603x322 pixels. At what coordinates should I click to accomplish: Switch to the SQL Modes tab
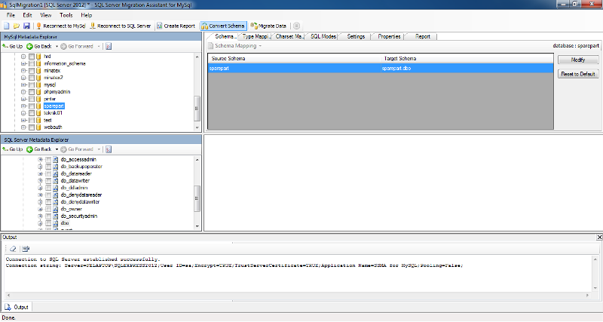323,36
